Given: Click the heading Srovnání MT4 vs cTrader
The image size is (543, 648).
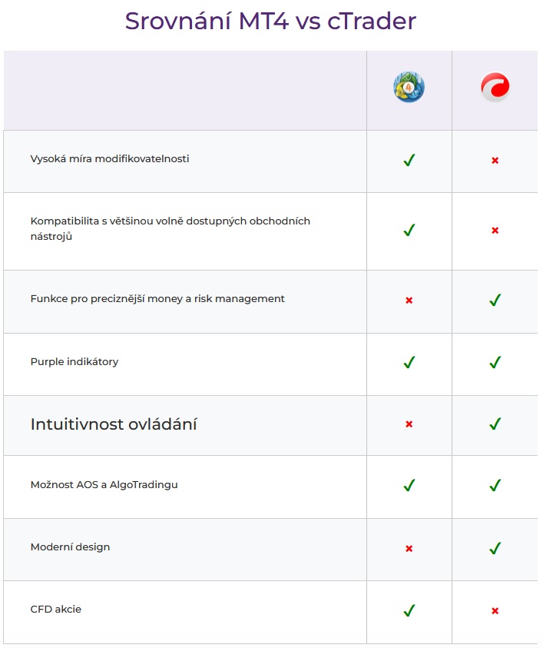Looking at the screenshot, I should pos(270,21).
